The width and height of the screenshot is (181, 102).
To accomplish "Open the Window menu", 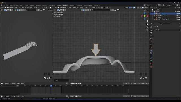I will coord(16,5).
